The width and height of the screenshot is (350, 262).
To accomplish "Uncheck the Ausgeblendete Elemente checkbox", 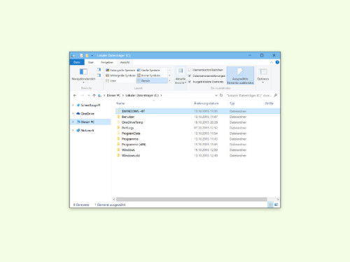I will click(x=190, y=82).
